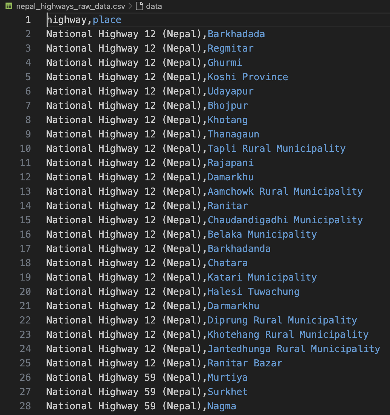Click the 'Barkhadada' value on line 2

pos(236,34)
